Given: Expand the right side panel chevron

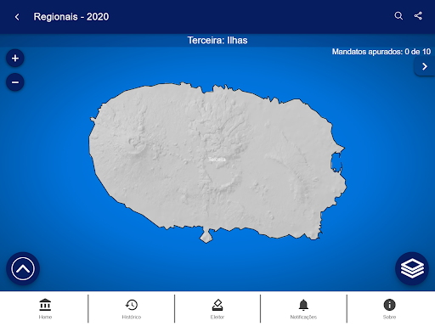Looking at the screenshot, I should coord(424,66).
